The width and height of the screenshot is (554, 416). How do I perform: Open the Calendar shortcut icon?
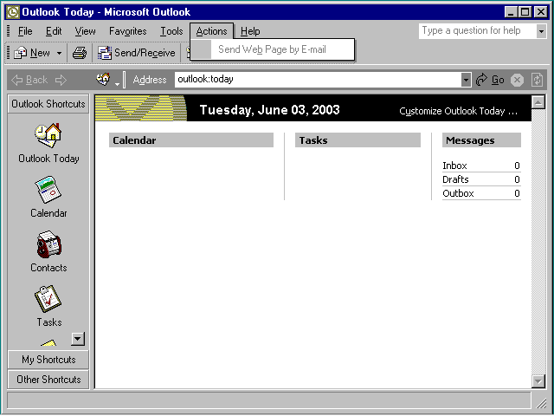[x=48, y=189]
